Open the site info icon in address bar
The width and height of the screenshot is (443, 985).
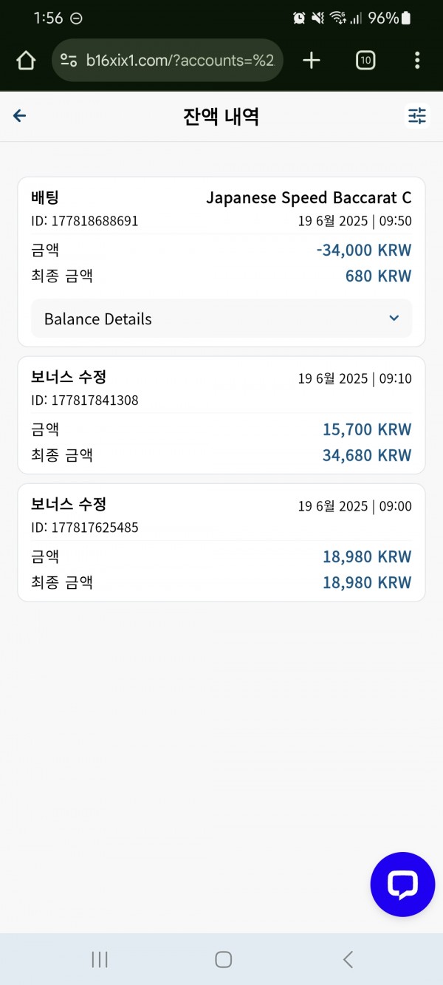click(69, 61)
